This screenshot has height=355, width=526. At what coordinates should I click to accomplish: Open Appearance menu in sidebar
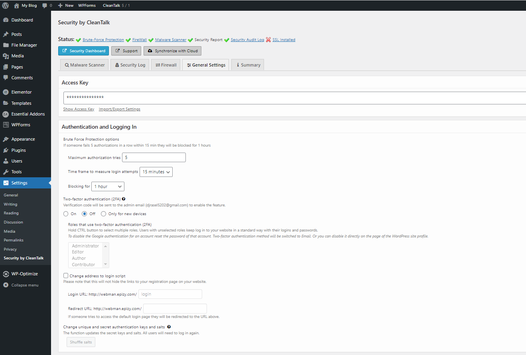pyautogui.click(x=23, y=139)
